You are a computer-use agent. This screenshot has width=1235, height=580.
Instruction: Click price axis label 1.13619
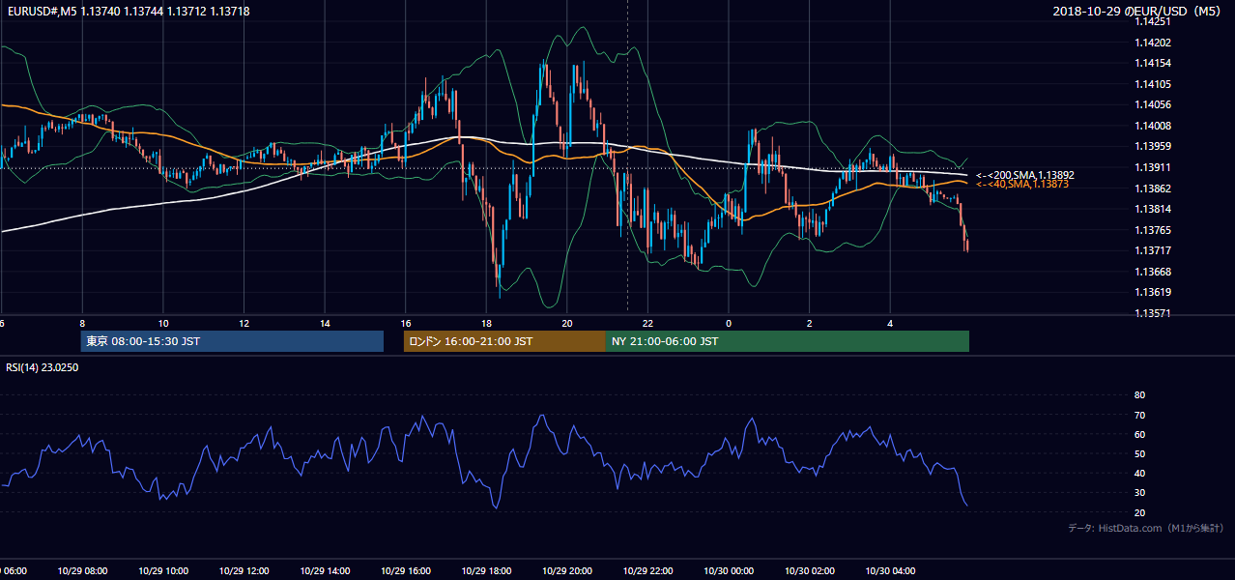[x=1152, y=292]
